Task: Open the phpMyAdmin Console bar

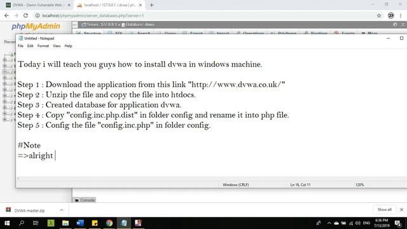Action: tap(85, 200)
